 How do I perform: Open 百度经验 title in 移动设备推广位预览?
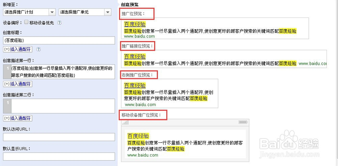[138, 136]
